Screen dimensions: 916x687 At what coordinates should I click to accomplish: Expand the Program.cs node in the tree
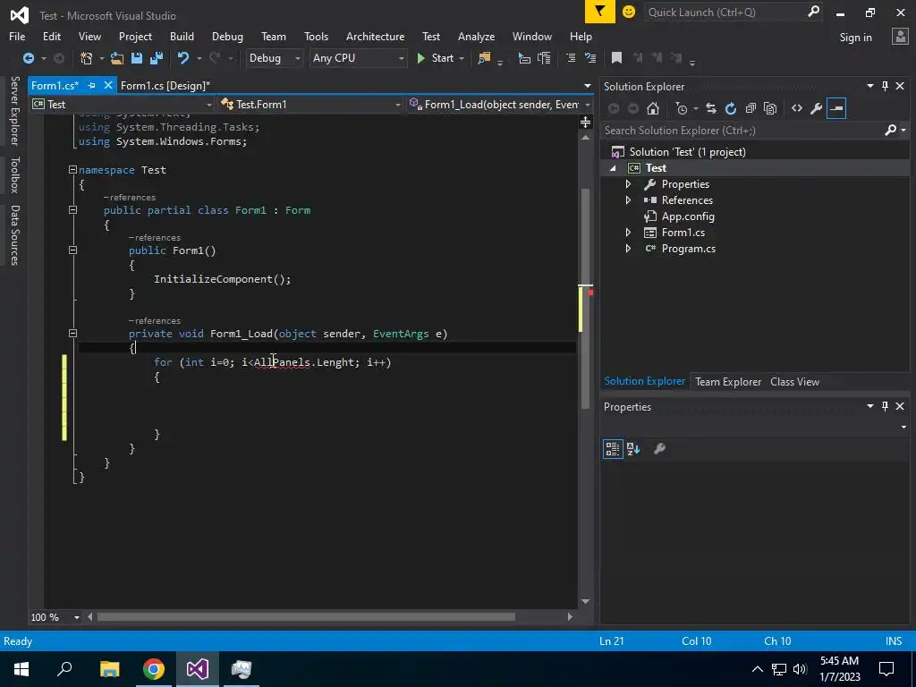(629, 249)
